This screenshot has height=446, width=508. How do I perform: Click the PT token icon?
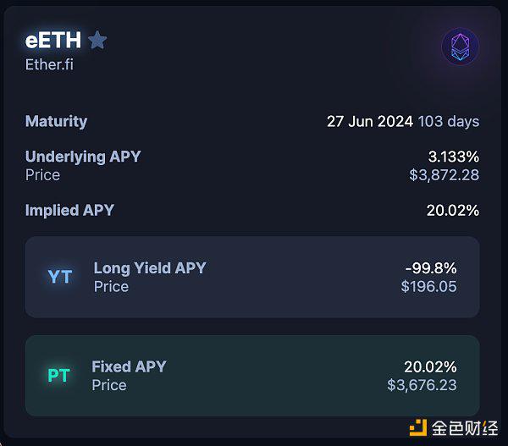(58, 376)
